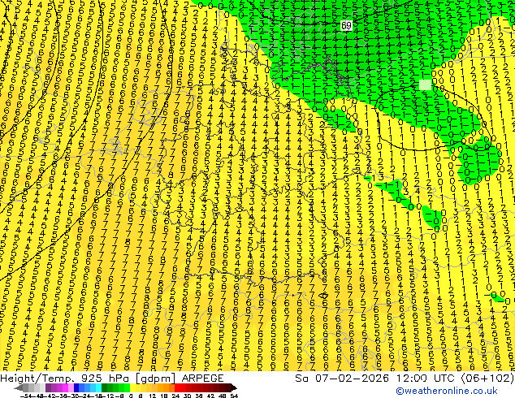
Task: Pick the dark purple -42 legend swatch
Action: coord(48,387)
